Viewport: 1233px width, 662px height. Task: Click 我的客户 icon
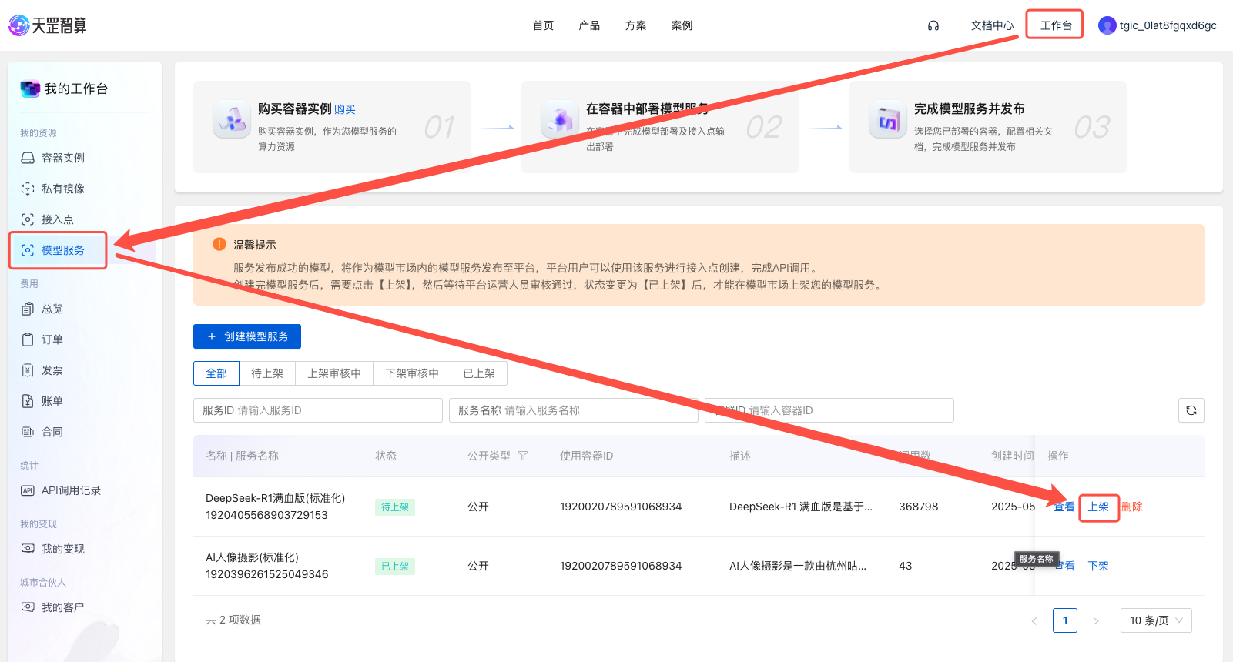(28, 607)
